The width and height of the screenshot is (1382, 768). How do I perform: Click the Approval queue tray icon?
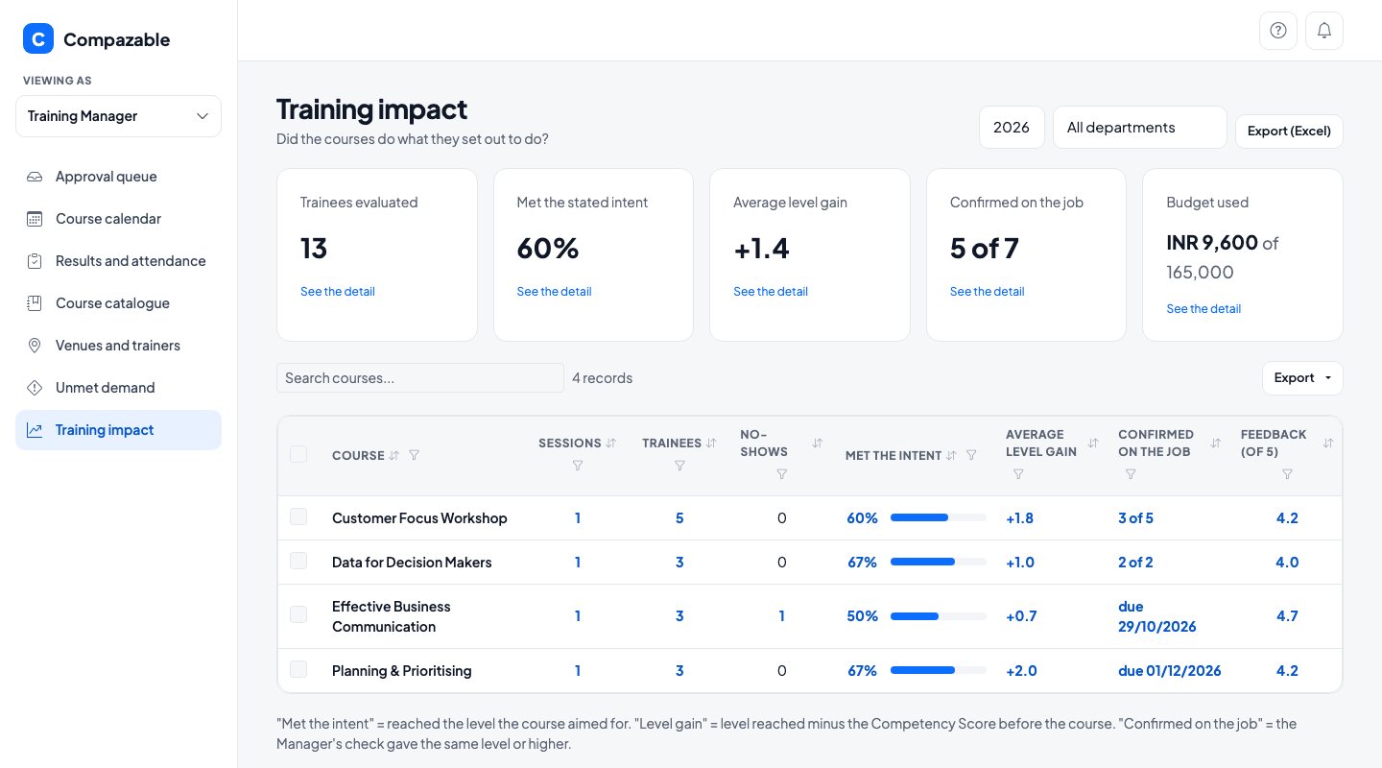tap(35, 177)
